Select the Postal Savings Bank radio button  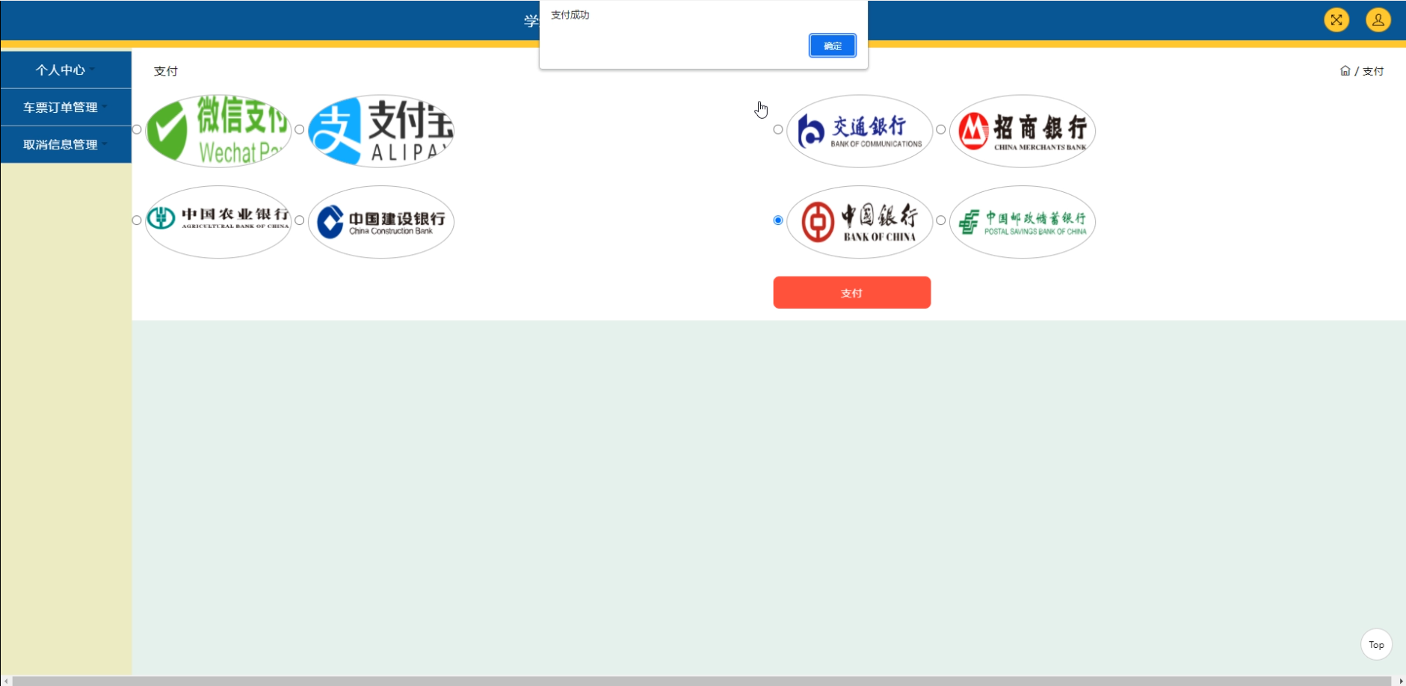click(x=941, y=220)
